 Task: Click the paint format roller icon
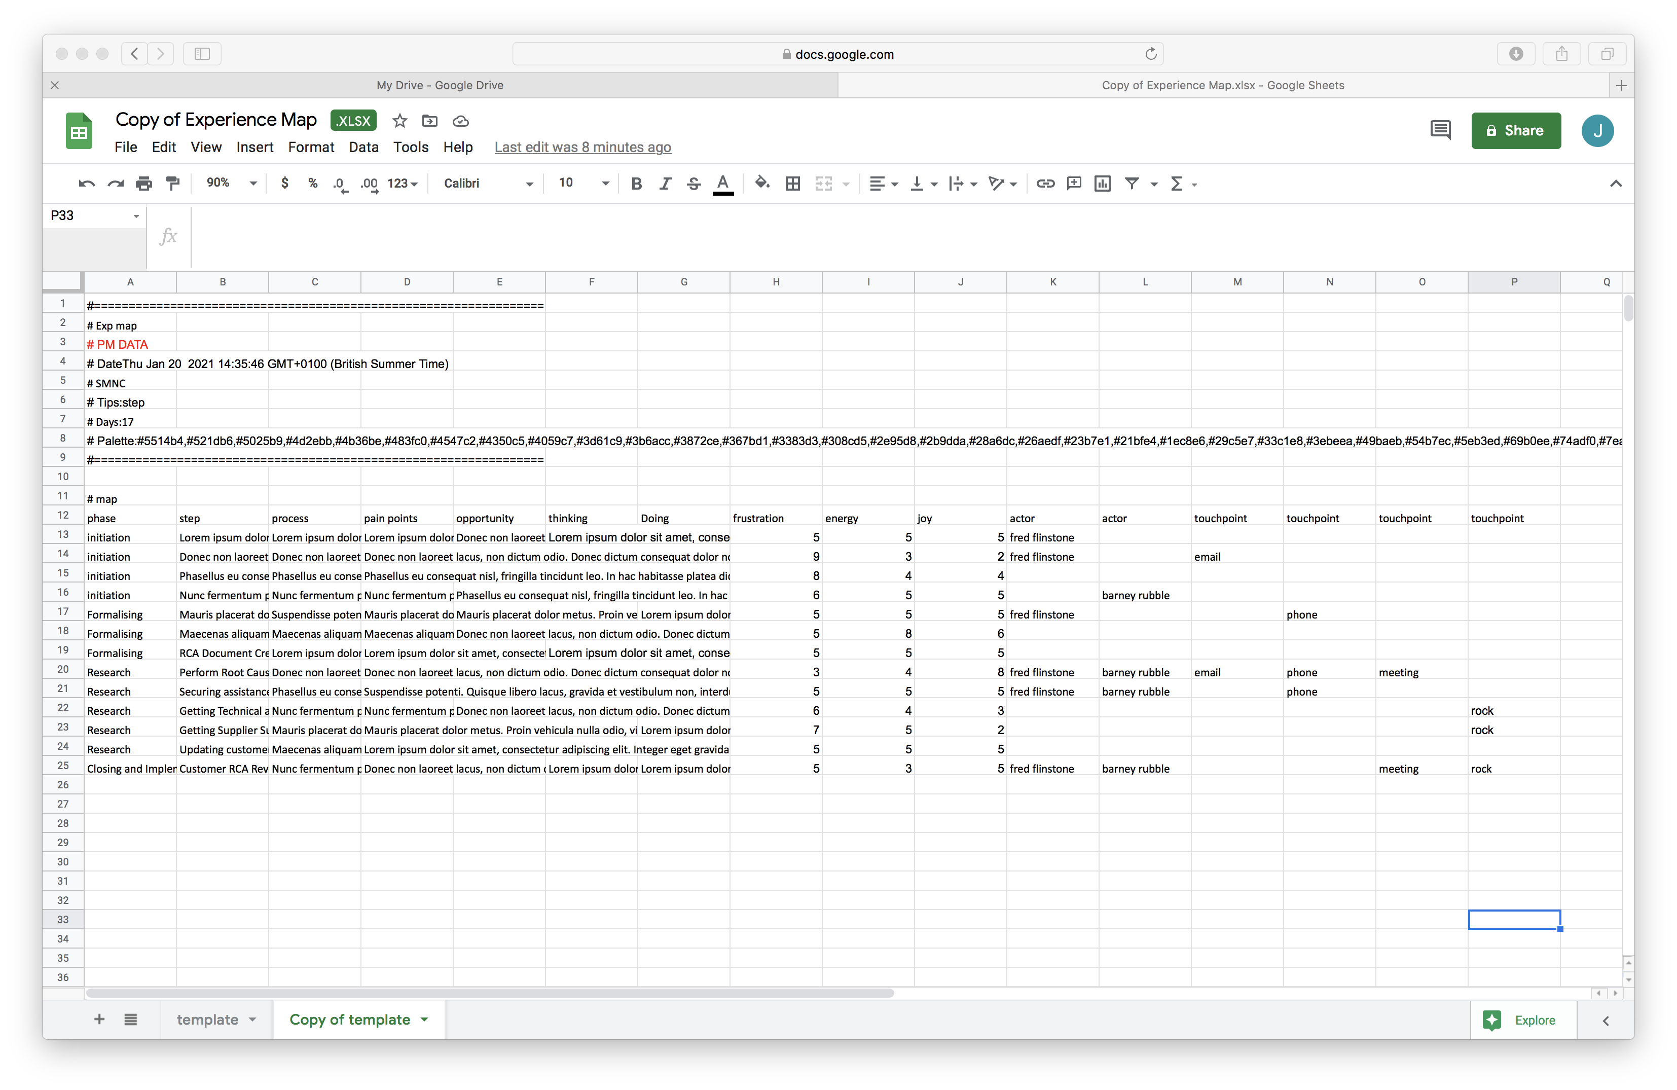[x=173, y=183]
